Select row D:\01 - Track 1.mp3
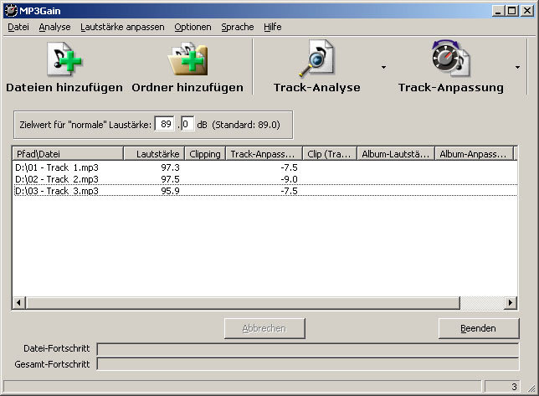Image resolution: width=539 pixels, height=396 pixels. [265, 167]
